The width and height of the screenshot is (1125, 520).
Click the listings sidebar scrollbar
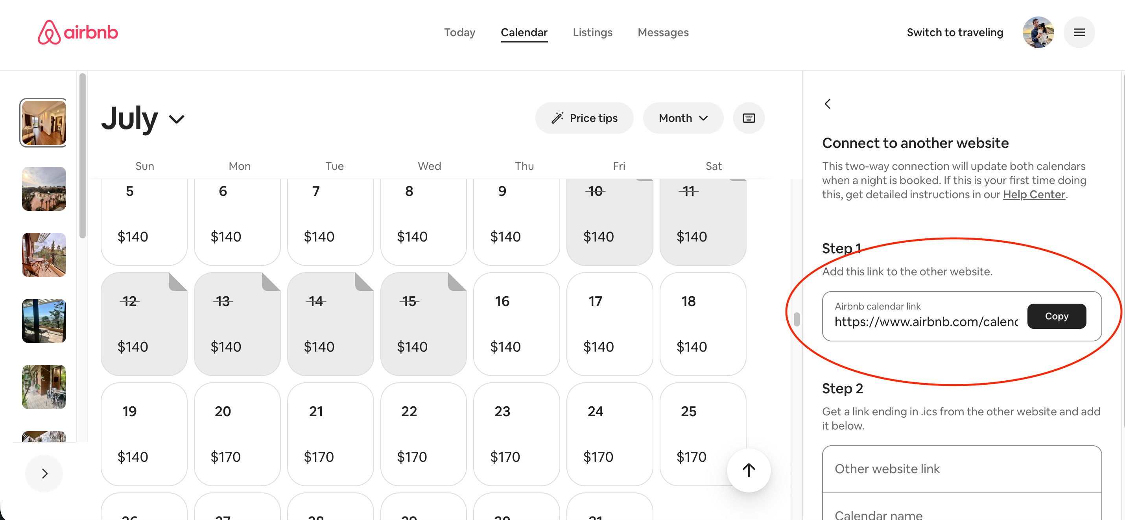point(83,156)
